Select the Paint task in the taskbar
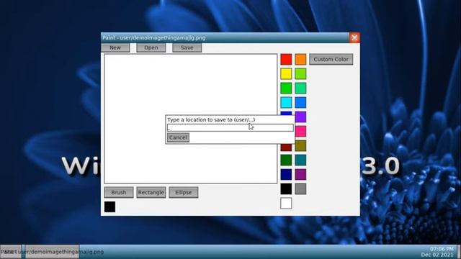The height and width of the screenshot is (259, 461). (52, 252)
